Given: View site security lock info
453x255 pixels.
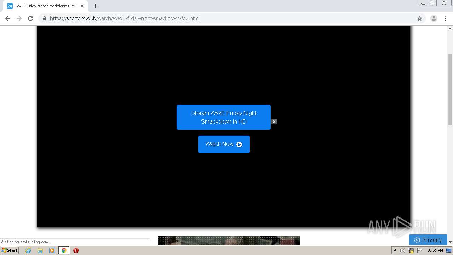Looking at the screenshot, I should click(45, 18).
